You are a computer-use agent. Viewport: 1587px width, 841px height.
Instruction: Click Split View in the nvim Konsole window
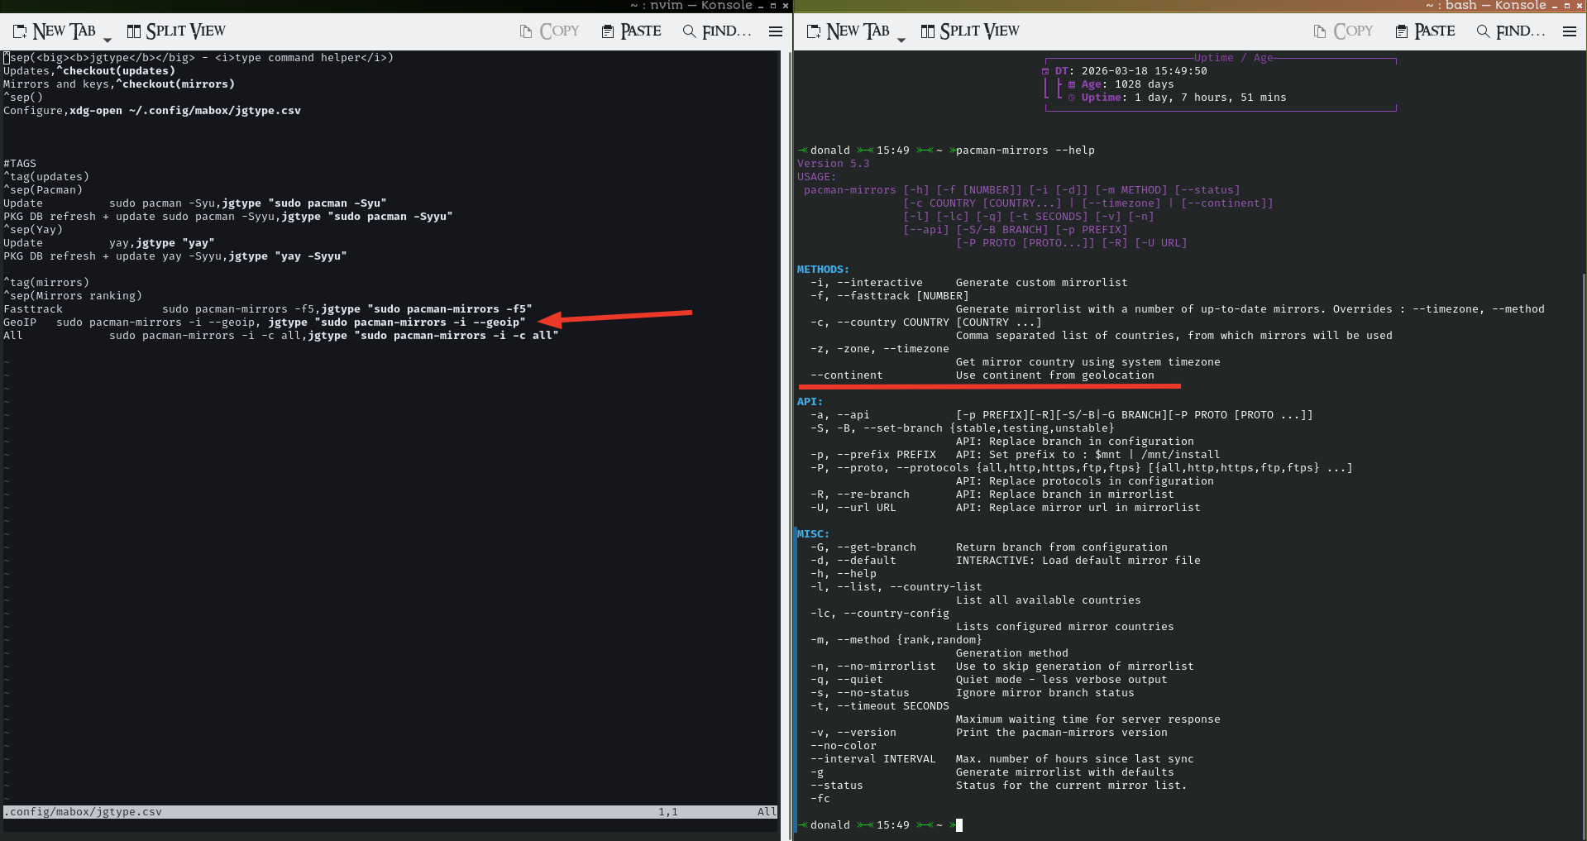pos(175,31)
